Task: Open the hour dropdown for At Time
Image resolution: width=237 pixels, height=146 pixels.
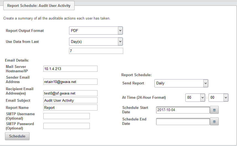Action: pos(195,97)
